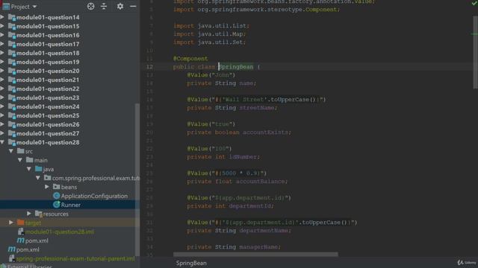Click the accountExists field in code
This screenshot has width=478, height=268.
(x=266, y=133)
